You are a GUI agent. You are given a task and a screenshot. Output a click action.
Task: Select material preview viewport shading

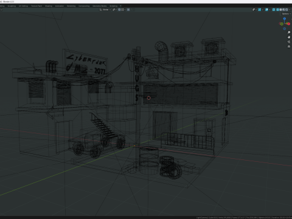coord(283,10)
